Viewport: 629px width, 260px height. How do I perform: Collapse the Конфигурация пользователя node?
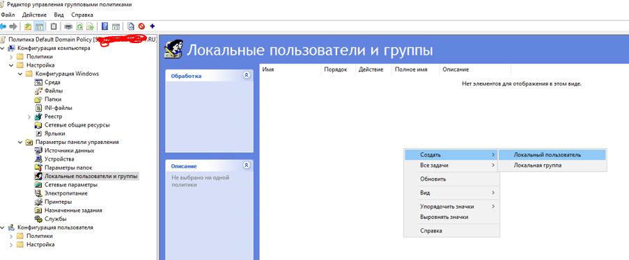[x=3, y=227]
